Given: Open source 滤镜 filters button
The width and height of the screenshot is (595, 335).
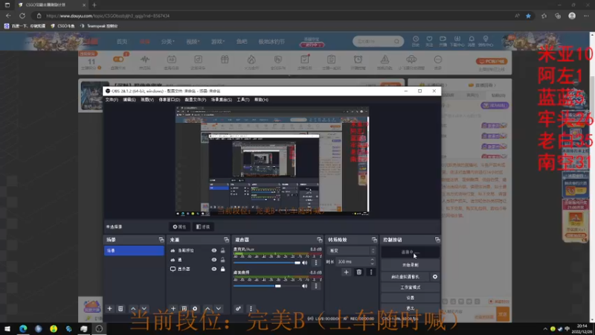Looking at the screenshot, I should (x=203, y=227).
